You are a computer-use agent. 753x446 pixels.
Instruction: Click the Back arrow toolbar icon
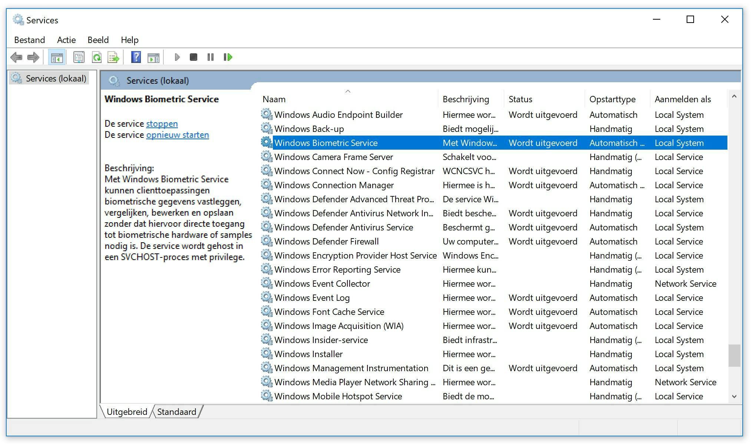[16, 57]
